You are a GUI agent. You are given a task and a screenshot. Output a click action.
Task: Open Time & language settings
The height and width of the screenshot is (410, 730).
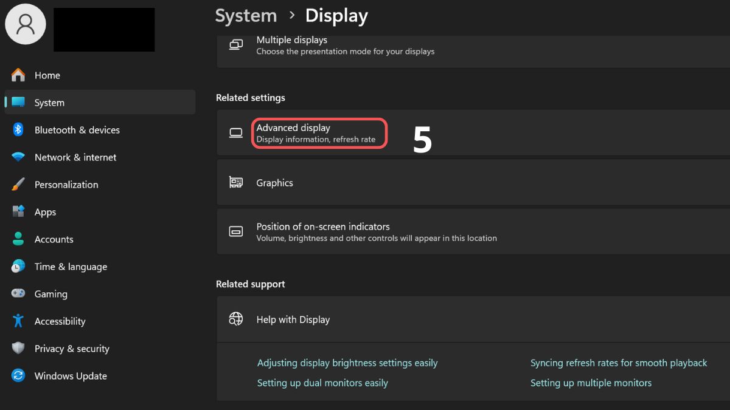(71, 267)
